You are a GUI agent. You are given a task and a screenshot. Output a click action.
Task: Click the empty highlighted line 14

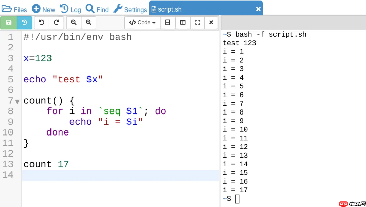click(x=120, y=175)
